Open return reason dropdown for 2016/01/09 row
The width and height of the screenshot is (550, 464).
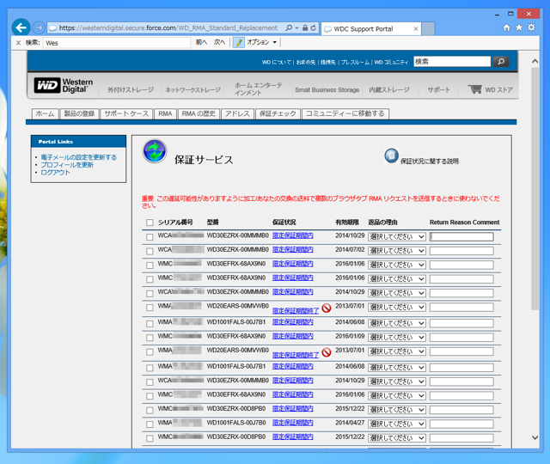[x=397, y=338]
